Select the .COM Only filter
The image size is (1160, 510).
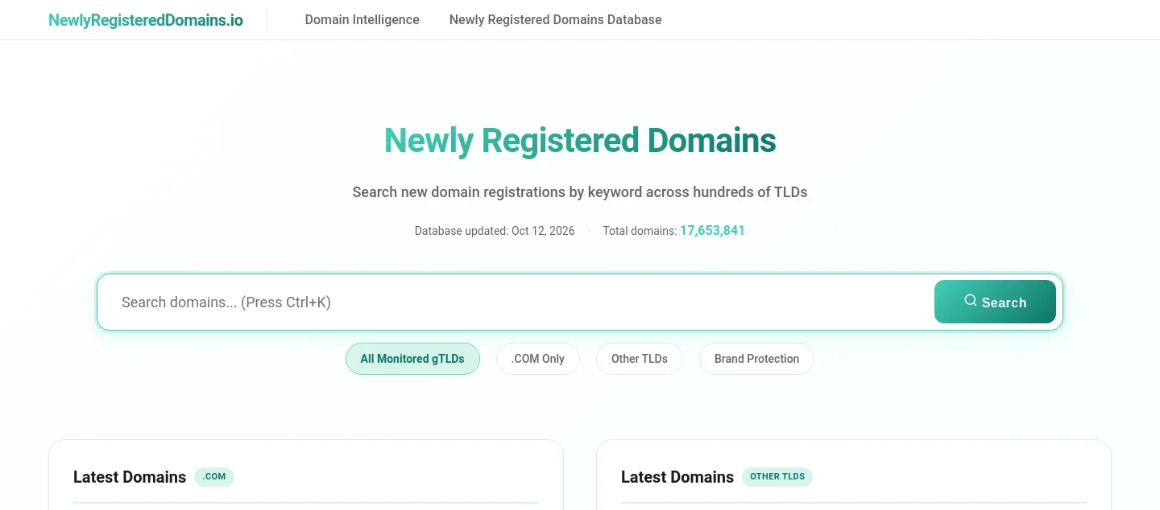click(x=537, y=359)
